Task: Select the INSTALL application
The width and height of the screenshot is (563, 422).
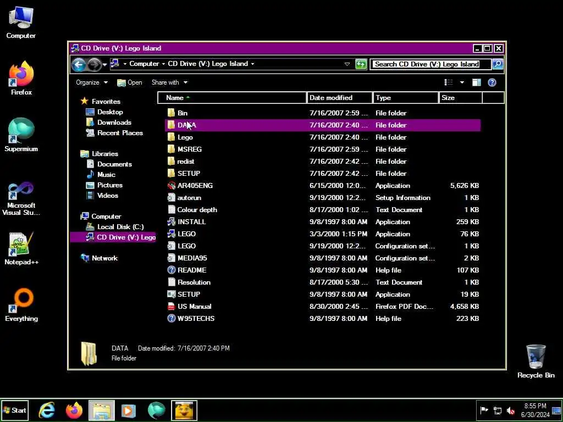Action: click(322, 222)
